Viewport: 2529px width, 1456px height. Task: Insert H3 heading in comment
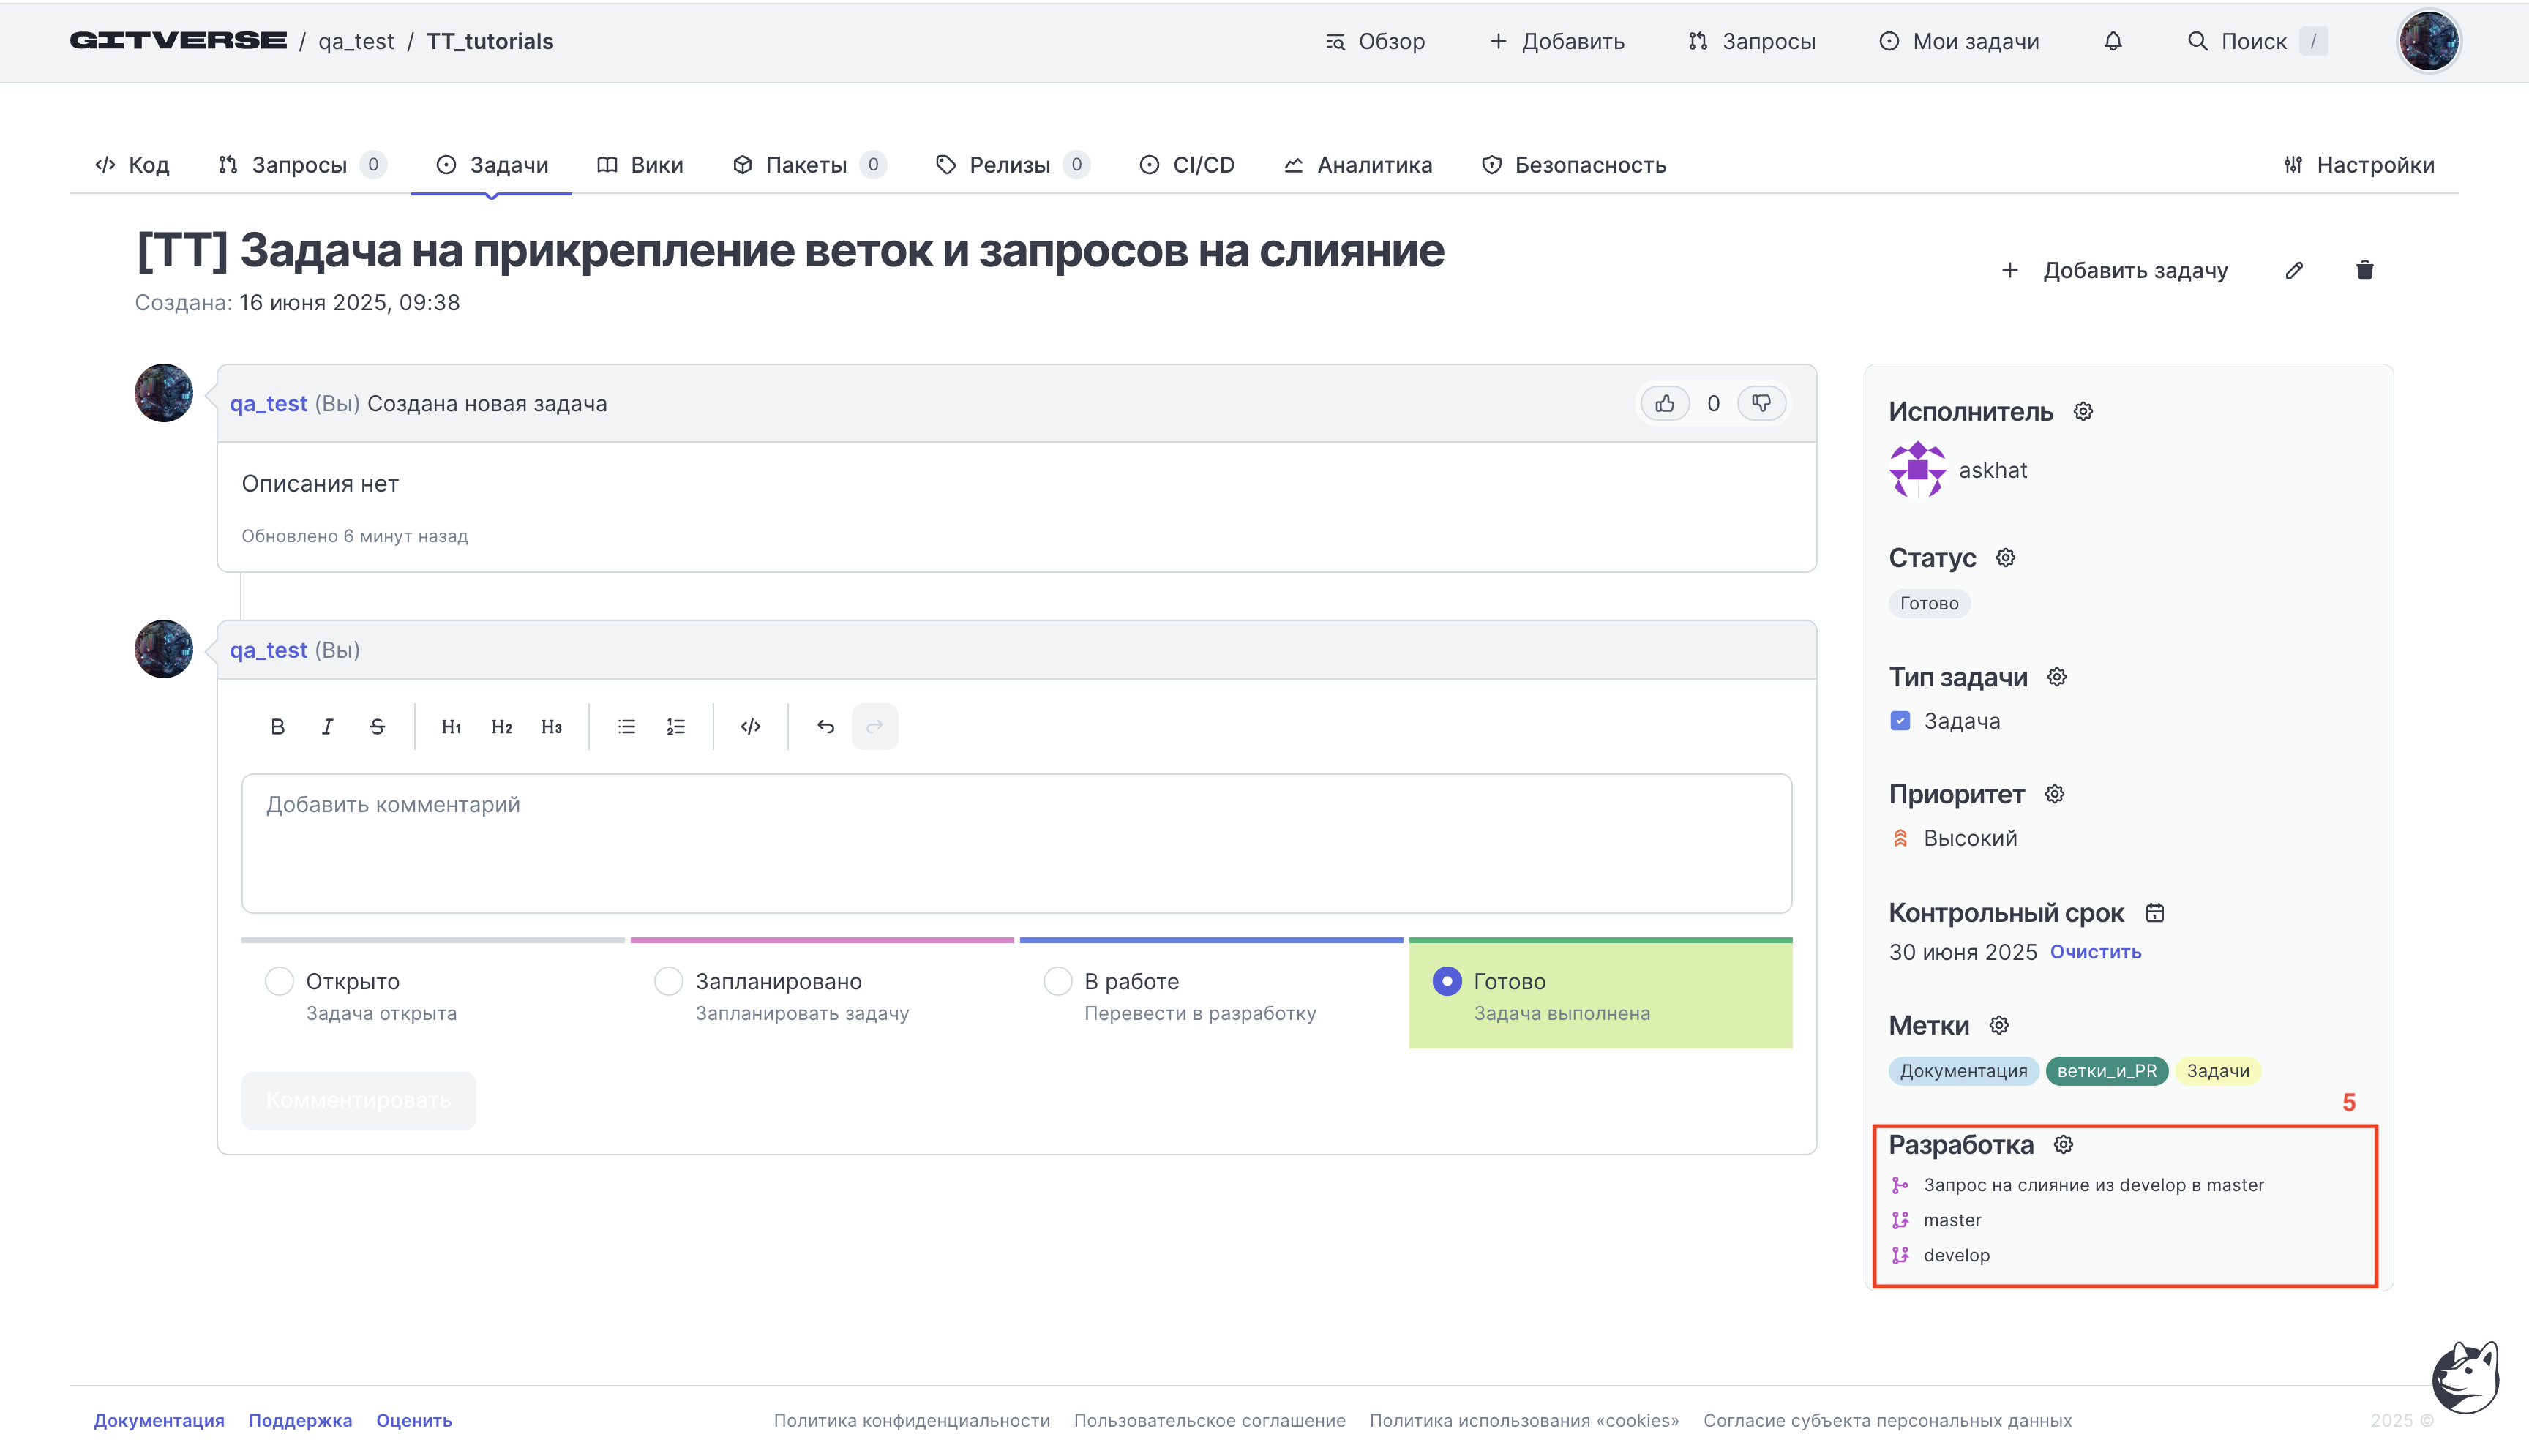coord(551,727)
